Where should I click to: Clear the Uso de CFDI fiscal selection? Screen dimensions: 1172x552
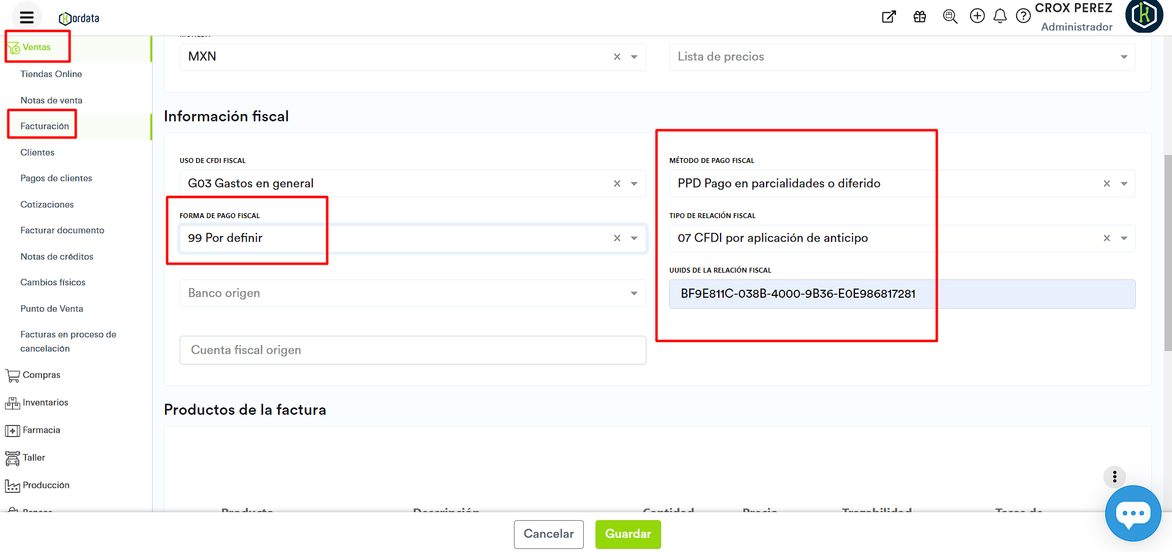click(617, 184)
